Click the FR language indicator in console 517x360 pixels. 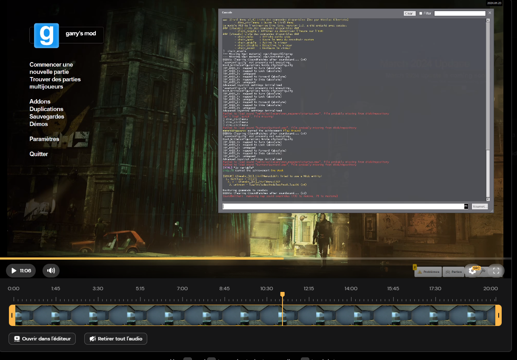pos(466,206)
